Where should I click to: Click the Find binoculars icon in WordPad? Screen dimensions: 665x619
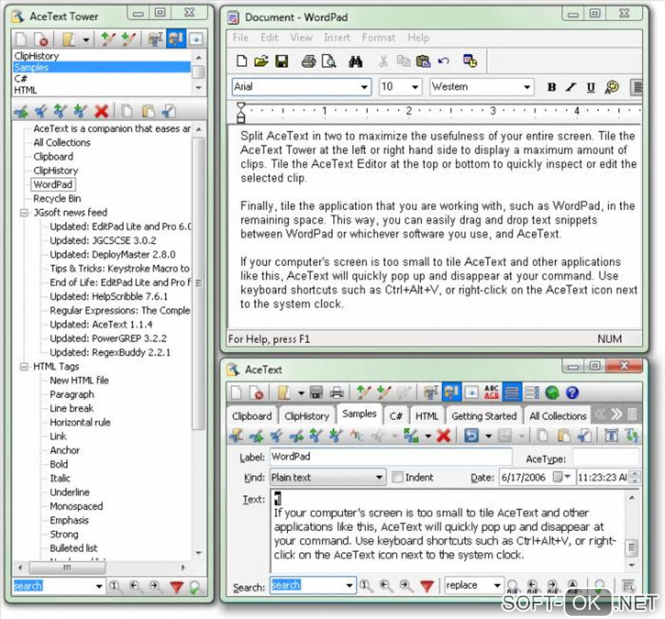tap(355, 61)
